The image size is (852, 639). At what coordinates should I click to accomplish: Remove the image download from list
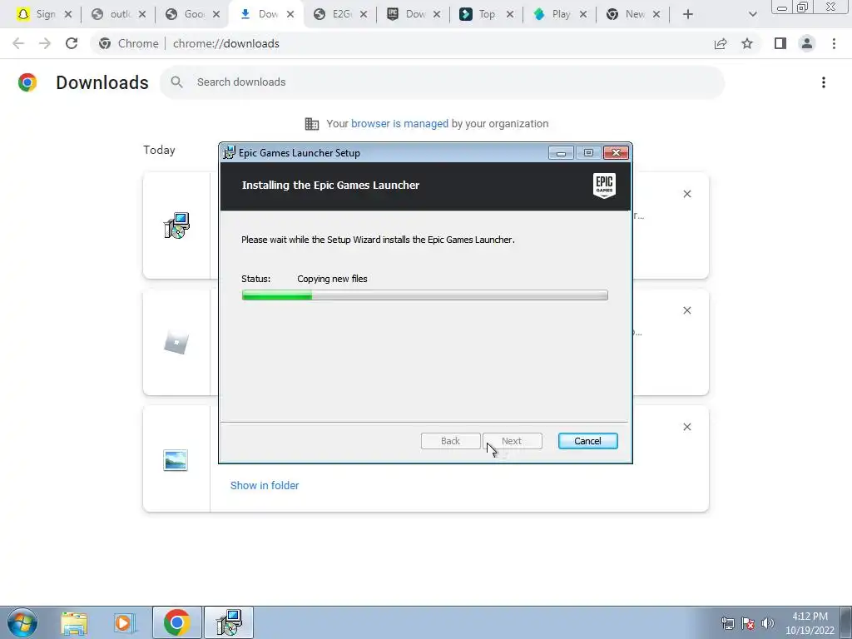click(x=686, y=427)
